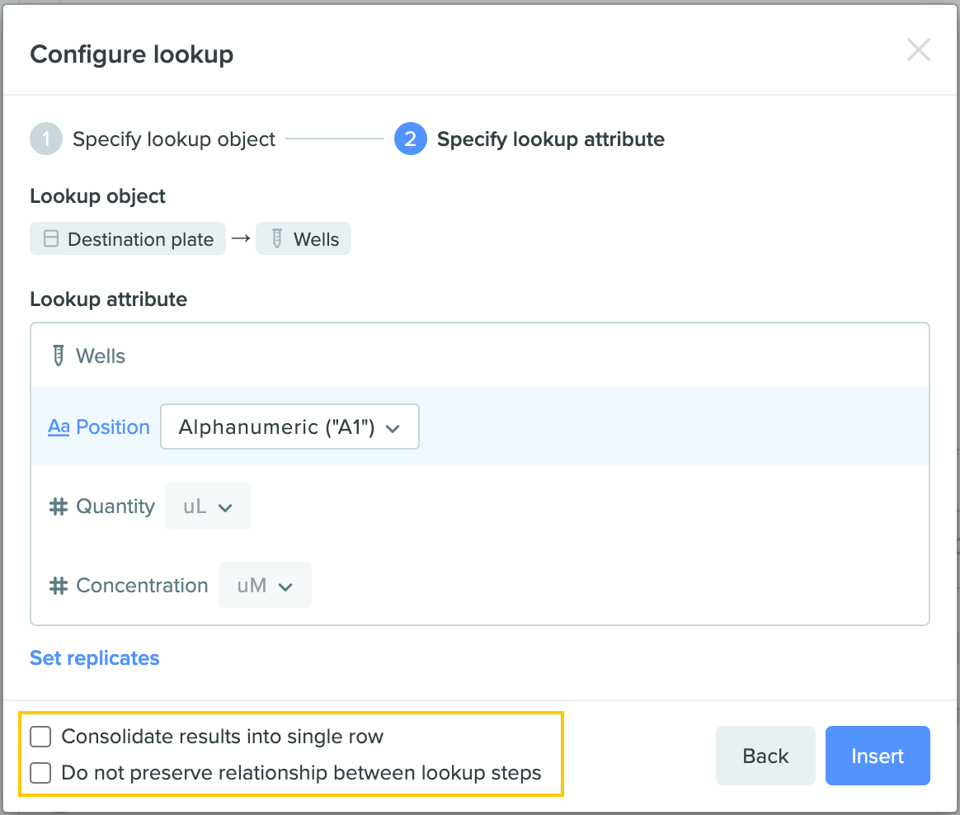Click the step 1 circle icon
Image resolution: width=960 pixels, height=815 pixels.
point(46,139)
